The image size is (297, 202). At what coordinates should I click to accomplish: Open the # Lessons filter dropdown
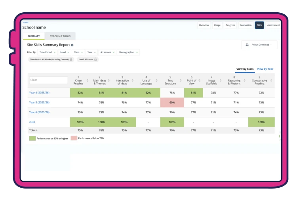[107, 52]
